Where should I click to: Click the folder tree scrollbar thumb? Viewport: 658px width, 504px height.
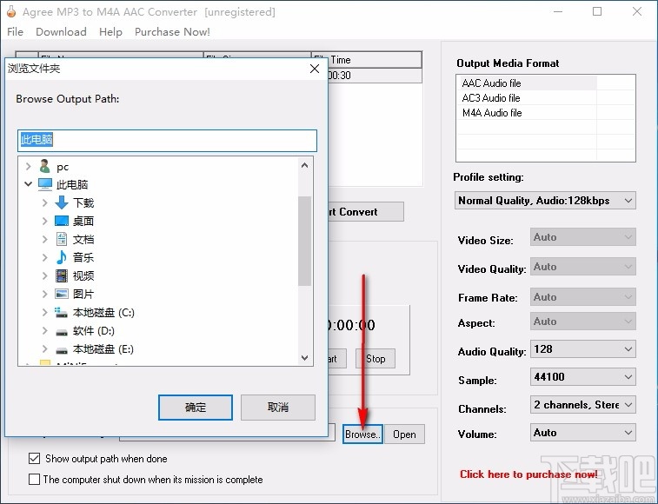[x=304, y=241]
